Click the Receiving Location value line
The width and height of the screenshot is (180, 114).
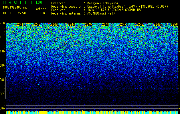128,7
